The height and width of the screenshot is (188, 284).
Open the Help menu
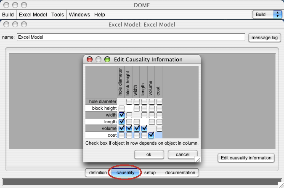click(100, 14)
